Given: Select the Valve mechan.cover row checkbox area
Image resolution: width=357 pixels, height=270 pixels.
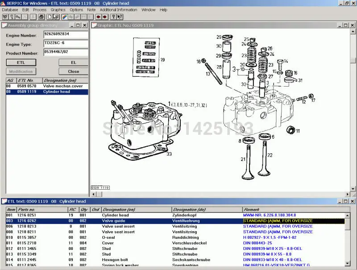Looking at the screenshot, I should point(9,86).
